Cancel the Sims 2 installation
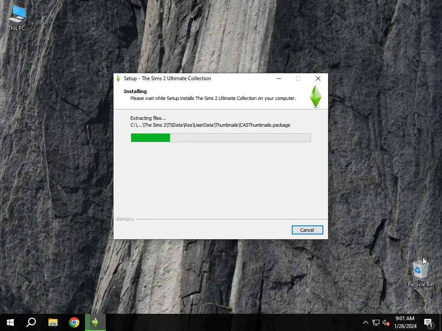This screenshot has width=442, height=331. (x=307, y=230)
